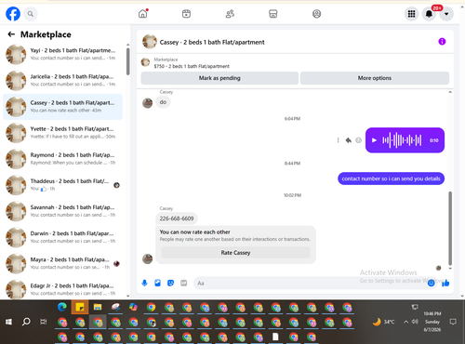
Task: Open the Edagr Jr conversation
Action: (62, 289)
